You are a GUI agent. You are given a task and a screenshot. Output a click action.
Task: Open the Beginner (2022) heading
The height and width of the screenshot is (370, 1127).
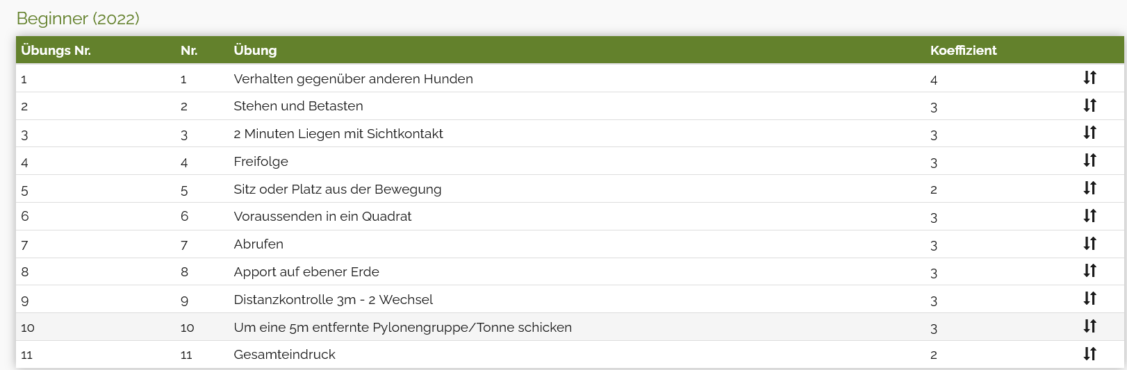click(x=78, y=19)
